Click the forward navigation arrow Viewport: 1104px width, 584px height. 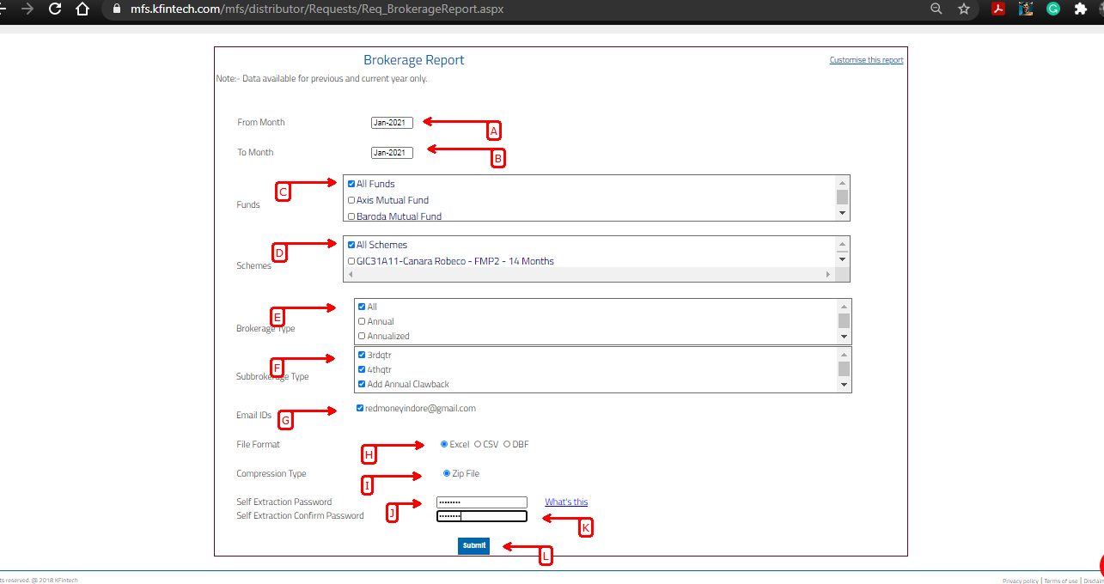tap(27, 9)
